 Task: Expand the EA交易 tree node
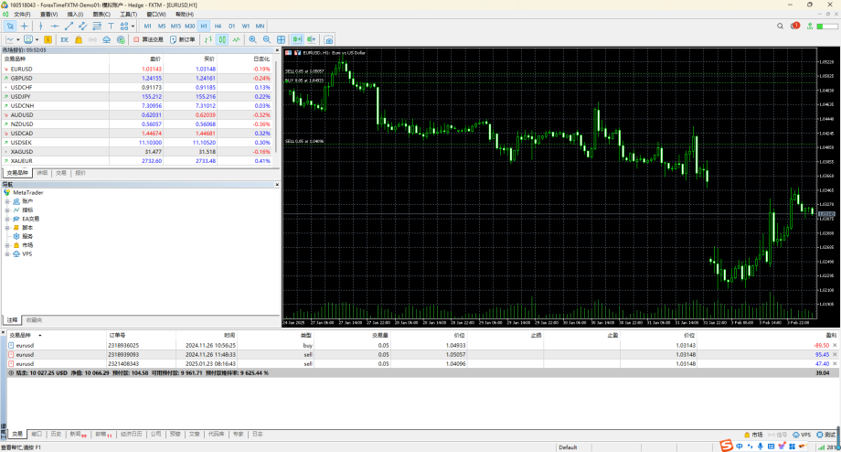pos(6,219)
